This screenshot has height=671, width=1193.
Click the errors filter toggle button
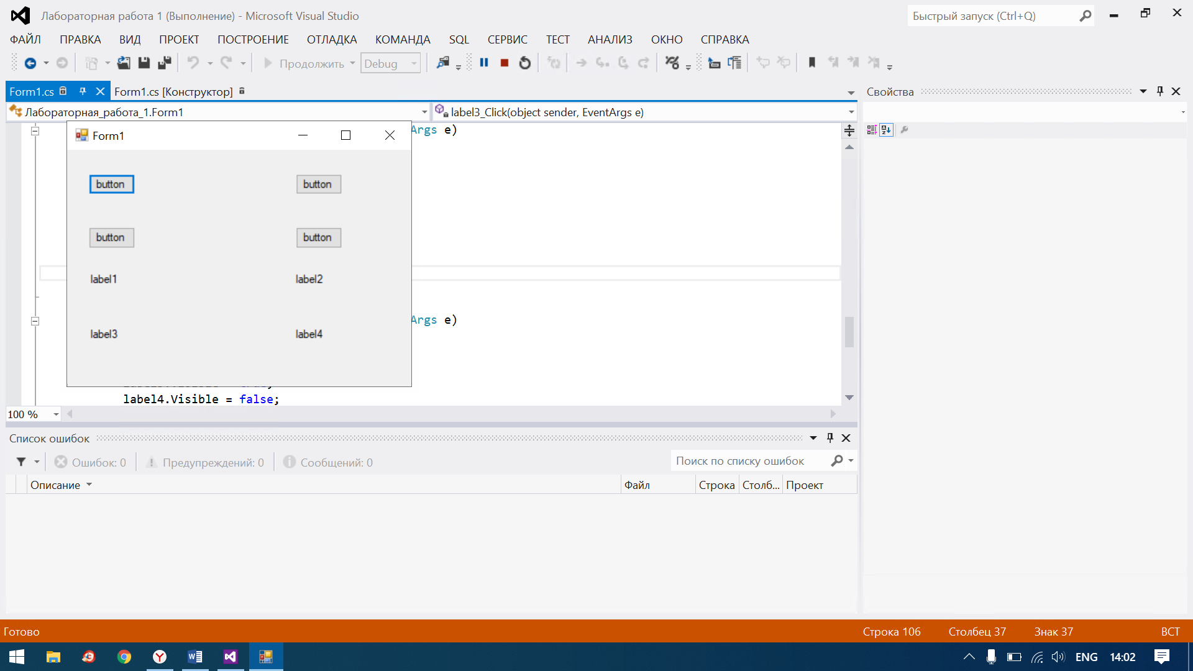(x=89, y=461)
